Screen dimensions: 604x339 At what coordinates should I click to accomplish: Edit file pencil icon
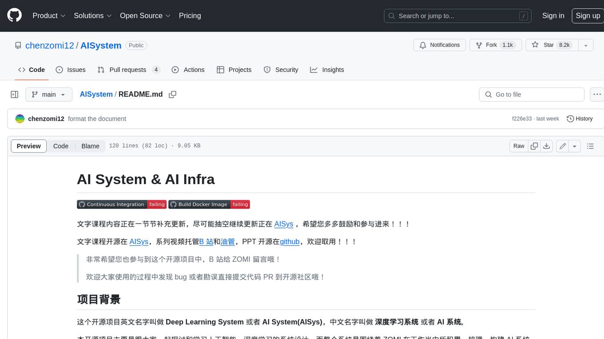click(563, 146)
